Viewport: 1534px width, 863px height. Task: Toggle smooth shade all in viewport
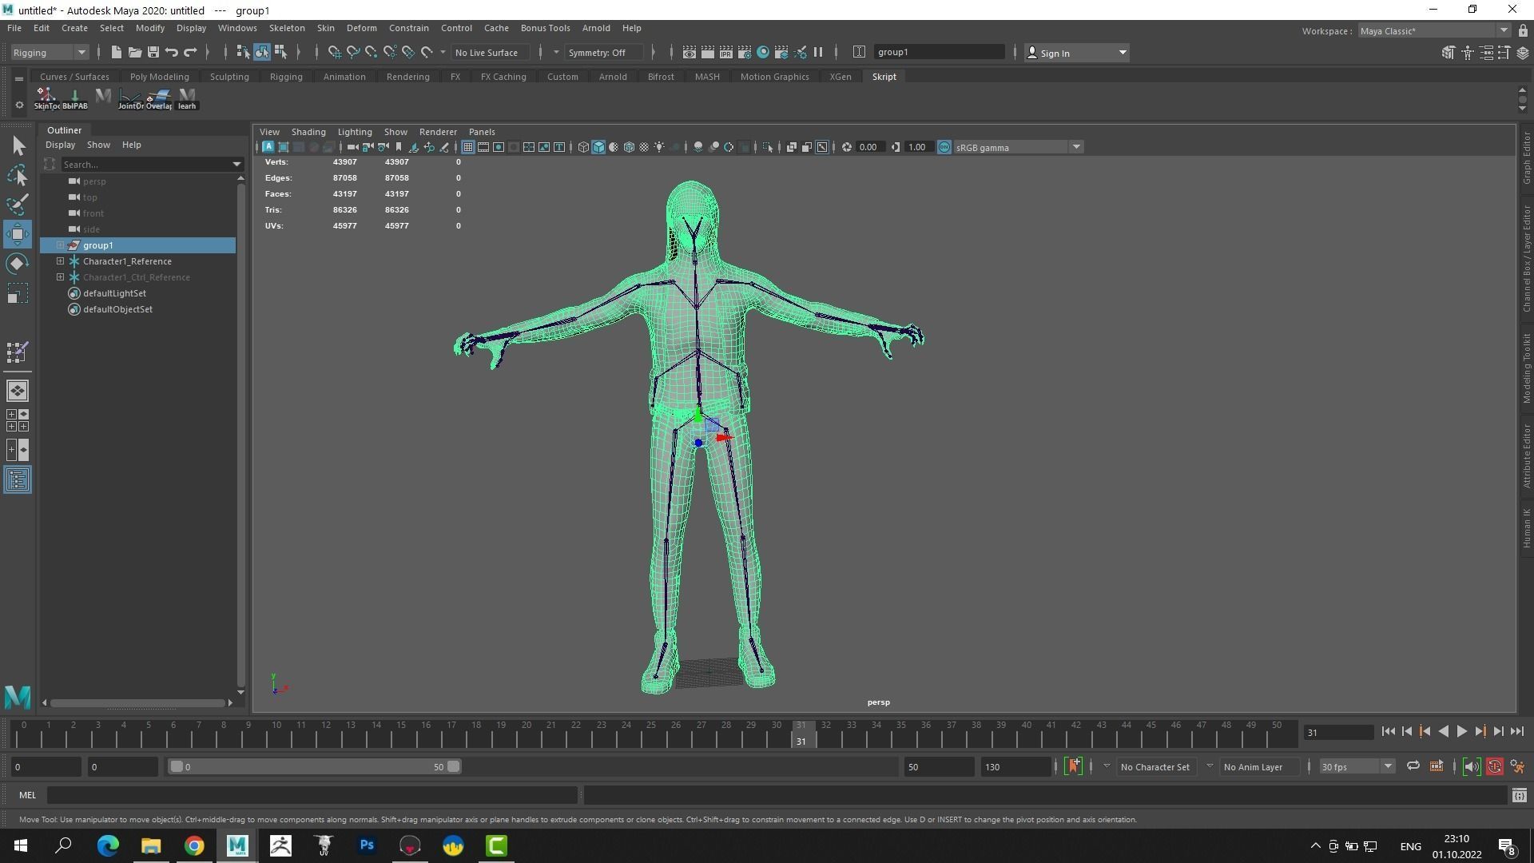click(x=598, y=147)
